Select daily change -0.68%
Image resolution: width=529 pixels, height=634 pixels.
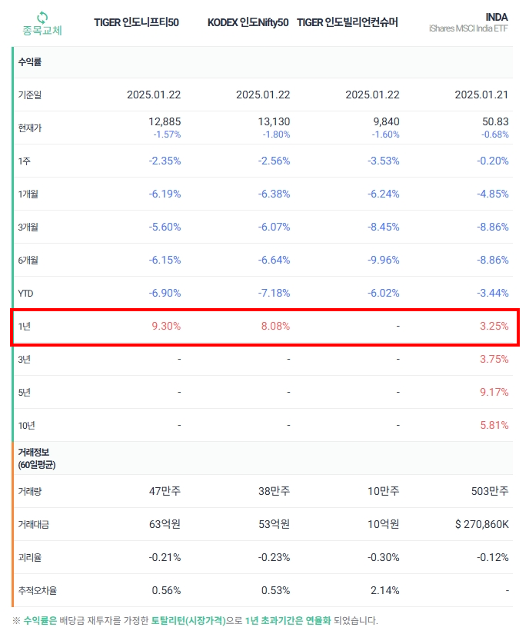click(494, 134)
